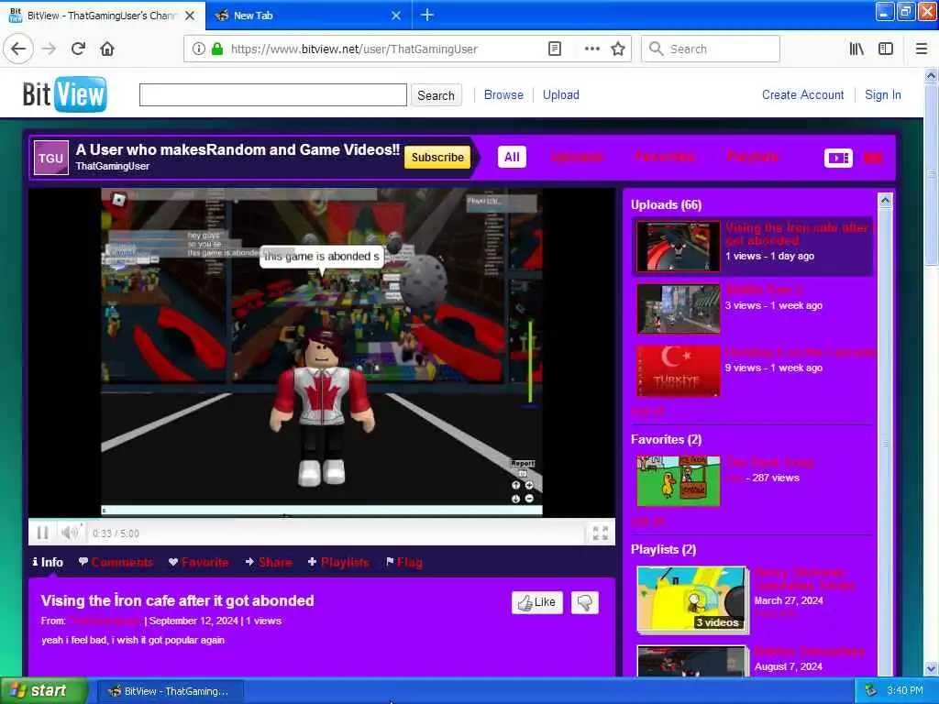The height and width of the screenshot is (704, 939).
Task: Switch to player view layout icon
Action: pyautogui.click(x=838, y=158)
